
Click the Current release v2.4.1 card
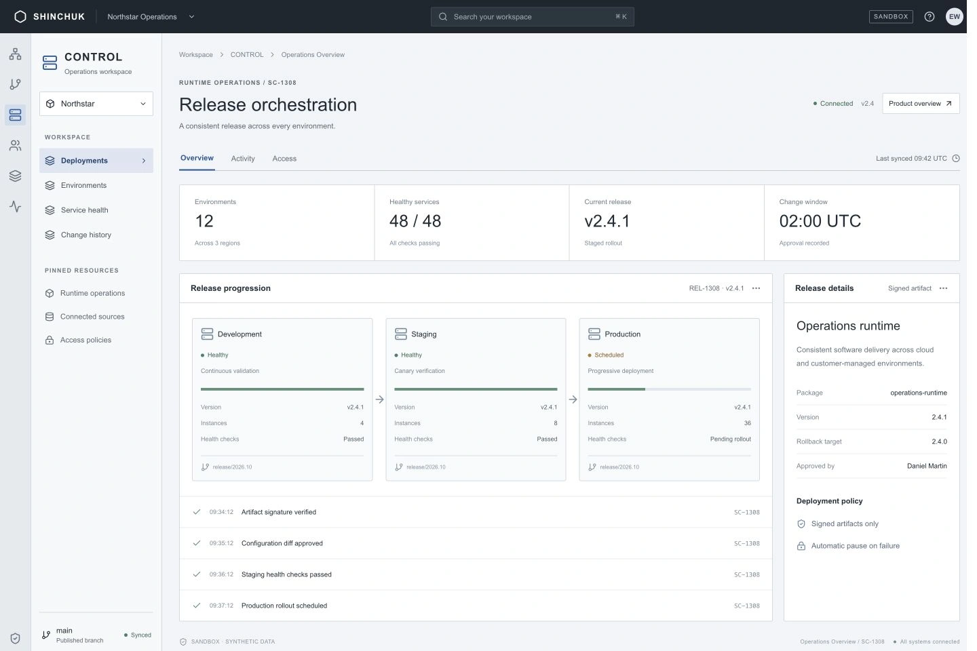667,223
